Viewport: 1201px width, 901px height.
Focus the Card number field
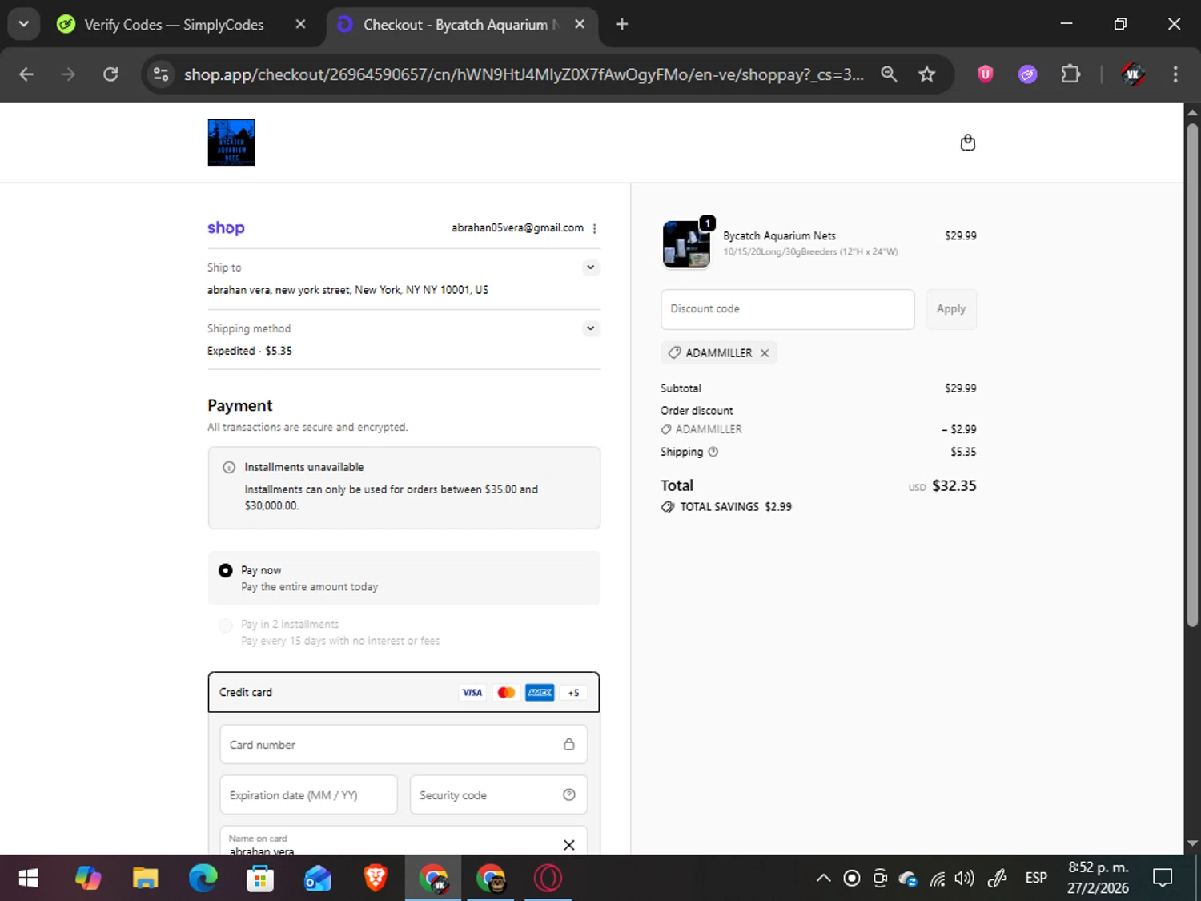[x=404, y=745]
